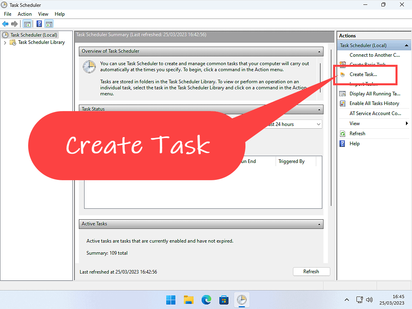Expand the Task Scheduler Library tree node
Image resolution: width=412 pixels, height=309 pixels.
(5, 43)
